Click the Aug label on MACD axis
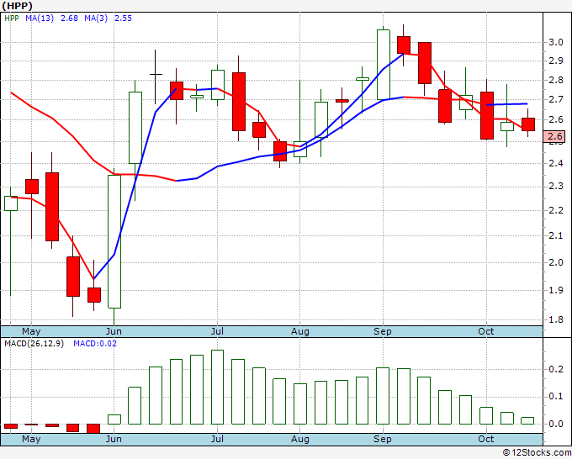 [x=299, y=439]
